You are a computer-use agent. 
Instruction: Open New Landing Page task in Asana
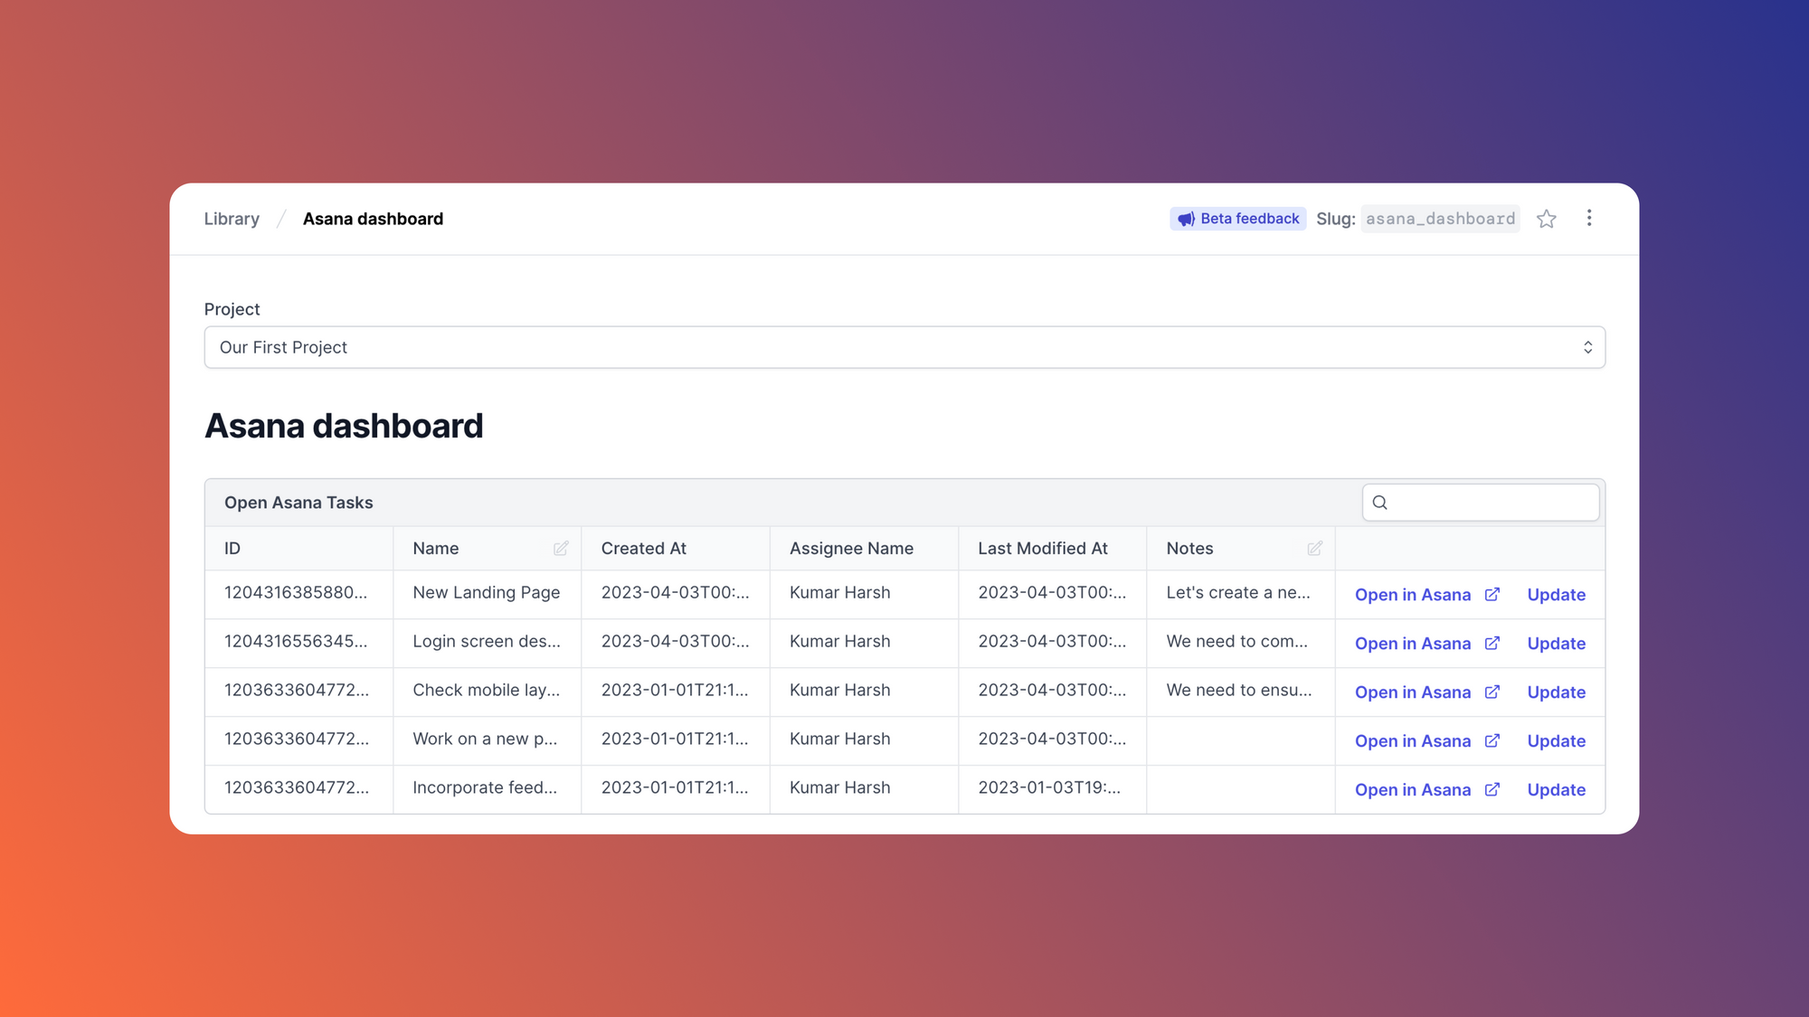[x=1427, y=595]
